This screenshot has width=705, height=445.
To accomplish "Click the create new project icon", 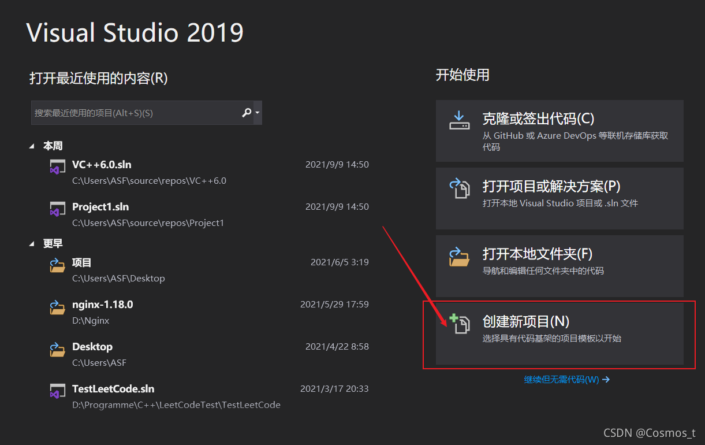I will click(x=460, y=324).
